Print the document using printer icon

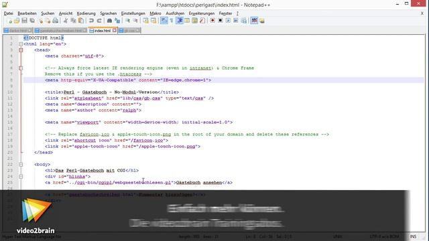(x=56, y=21)
